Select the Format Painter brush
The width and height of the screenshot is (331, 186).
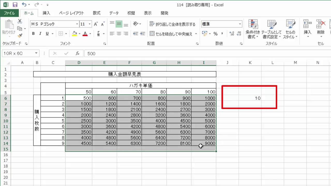[20, 35]
